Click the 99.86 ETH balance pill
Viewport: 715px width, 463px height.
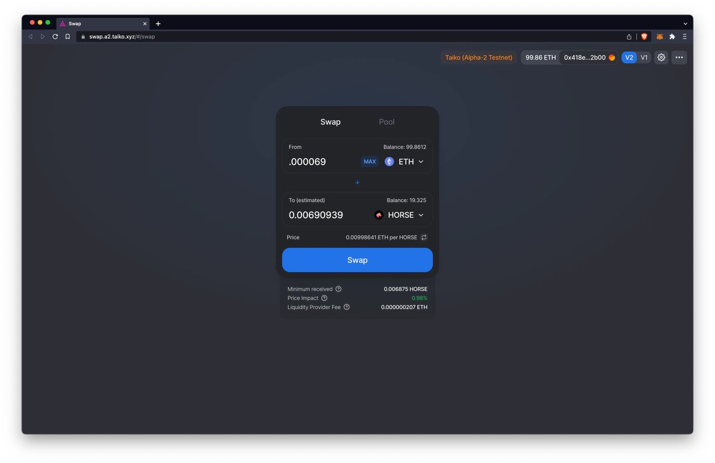point(540,57)
